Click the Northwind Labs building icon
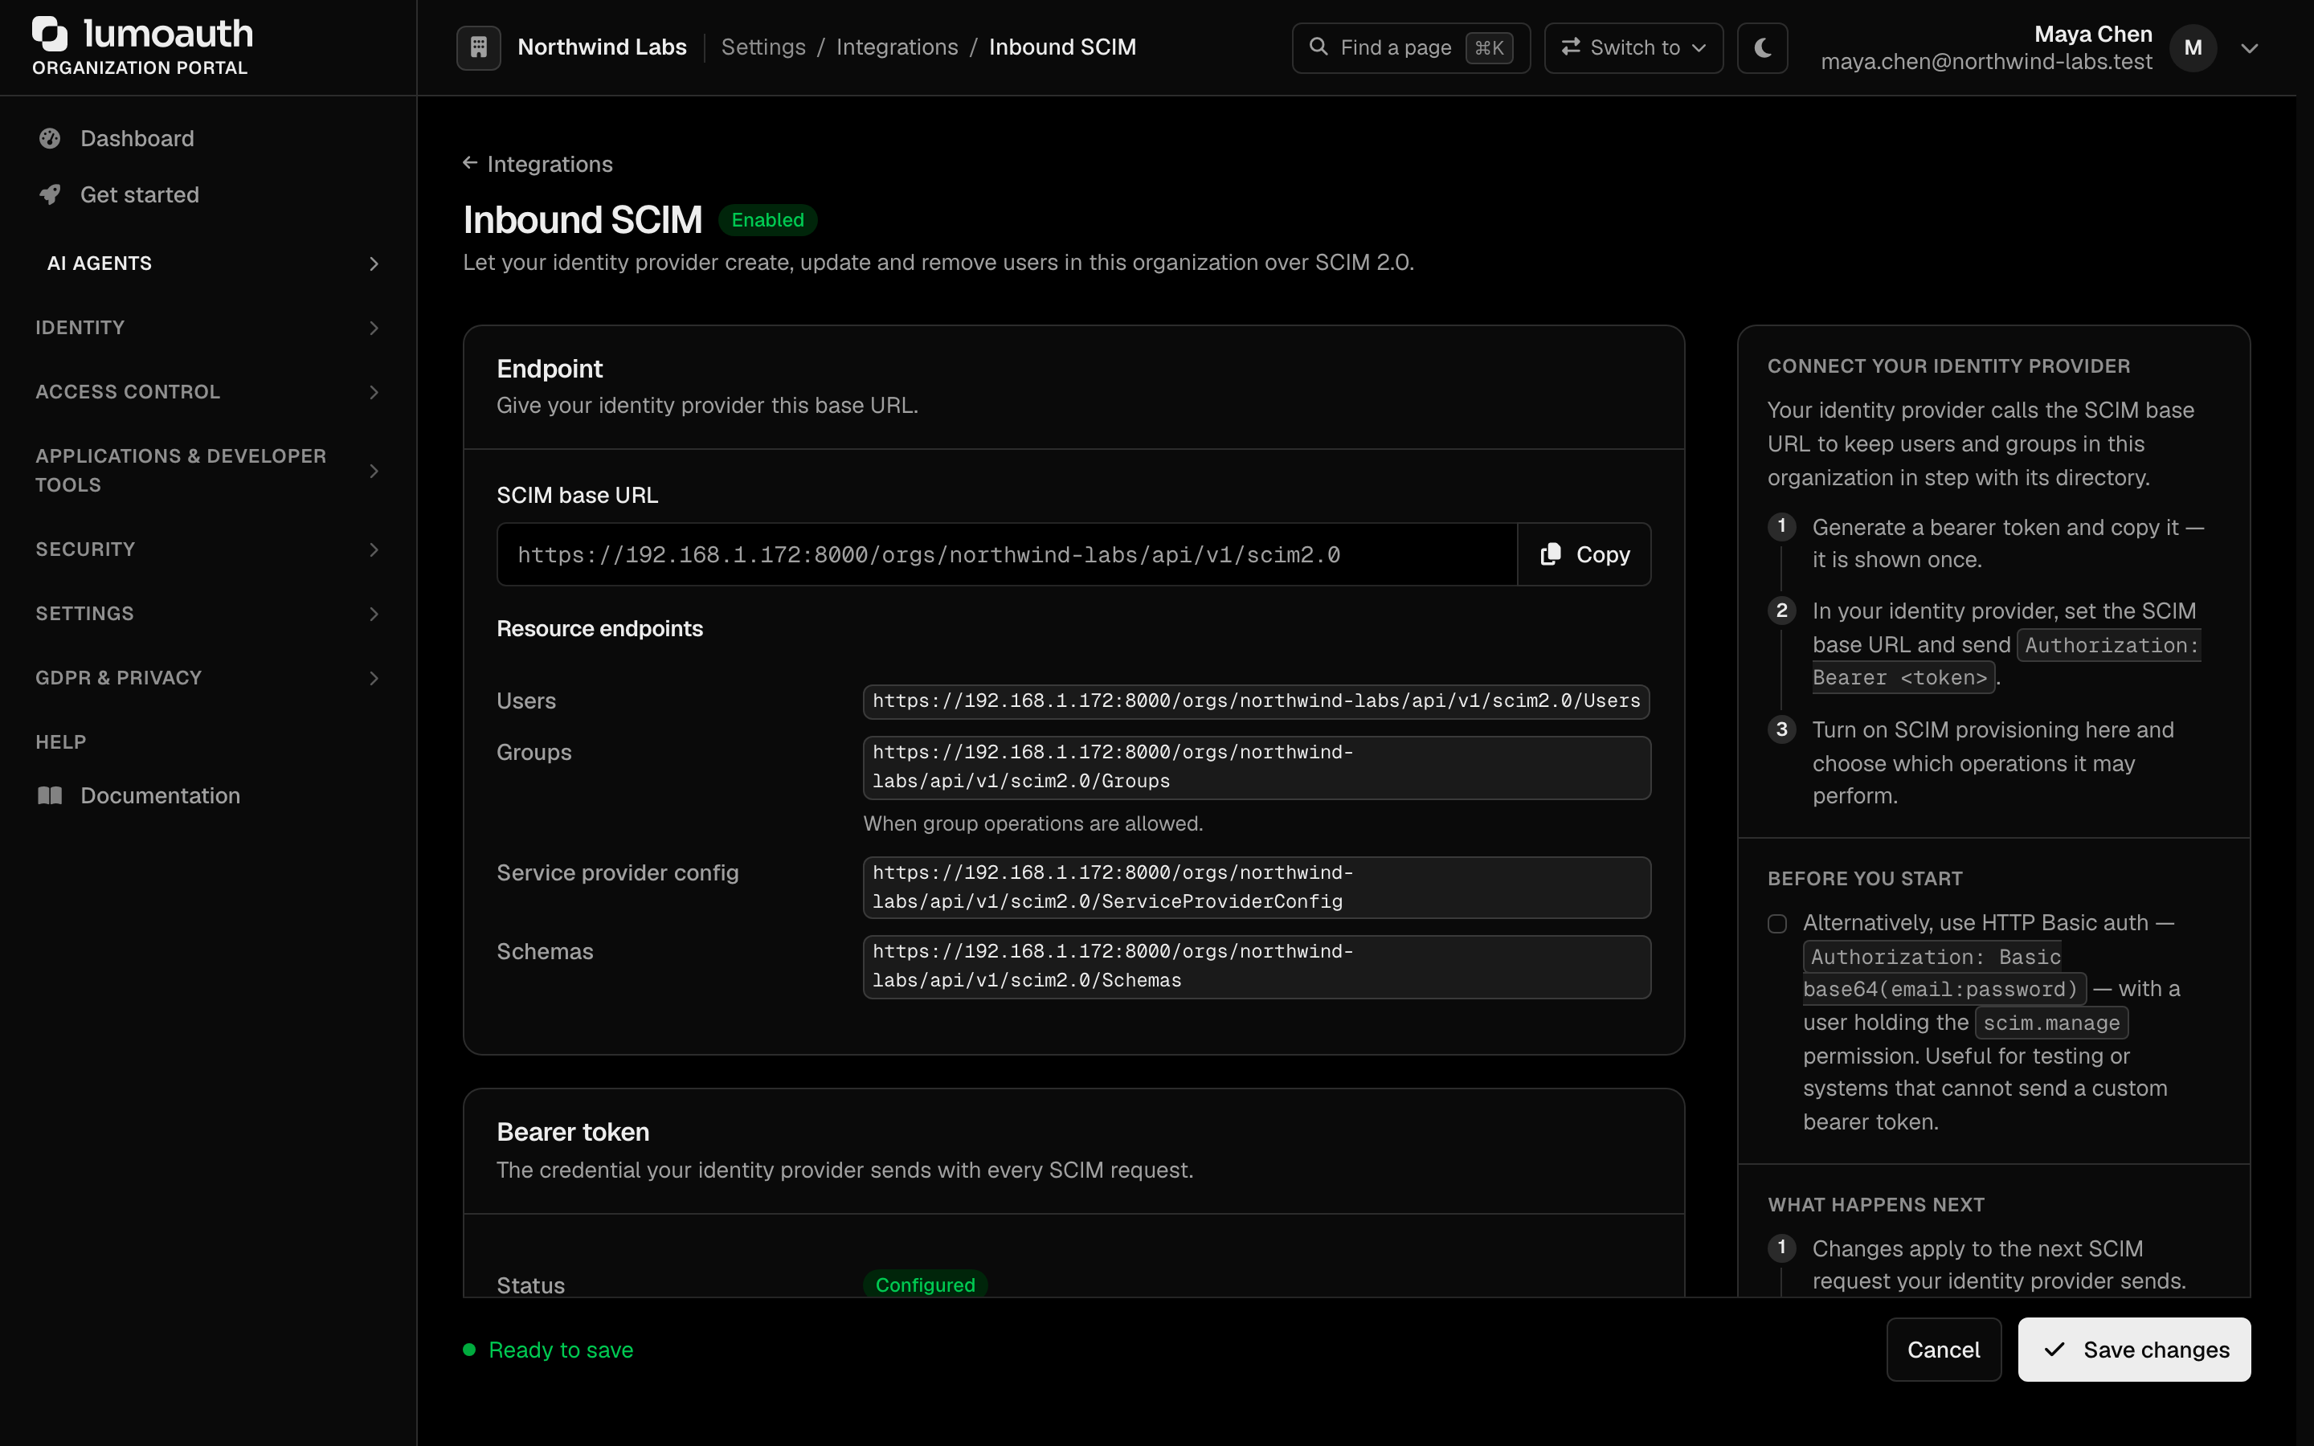The width and height of the screenshot is (2314, 1446). [x=478, y=47]
